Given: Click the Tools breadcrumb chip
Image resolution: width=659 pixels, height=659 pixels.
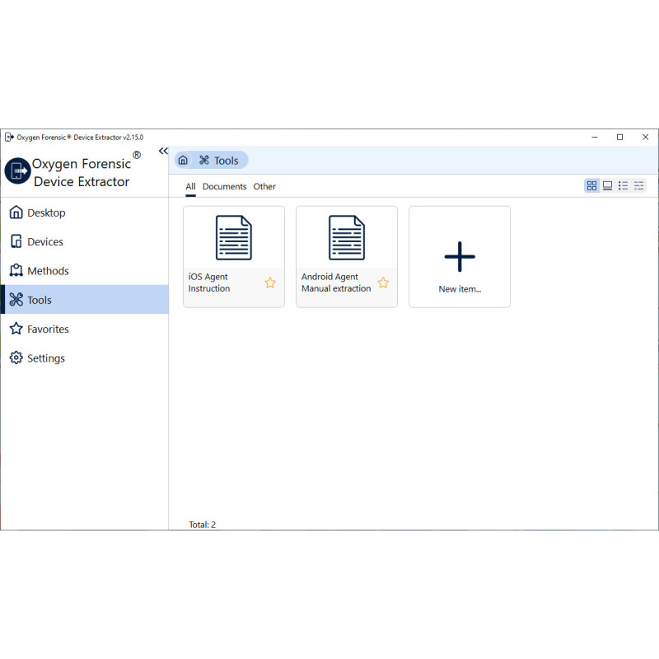Looking at the screenshot, I should click(x=219, y=160).
